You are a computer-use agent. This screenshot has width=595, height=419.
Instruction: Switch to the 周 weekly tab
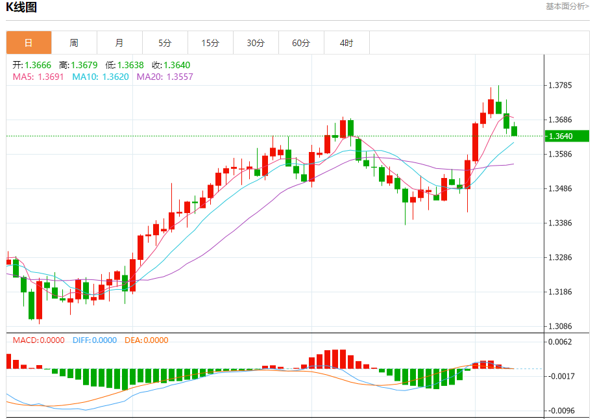(74, 43)
